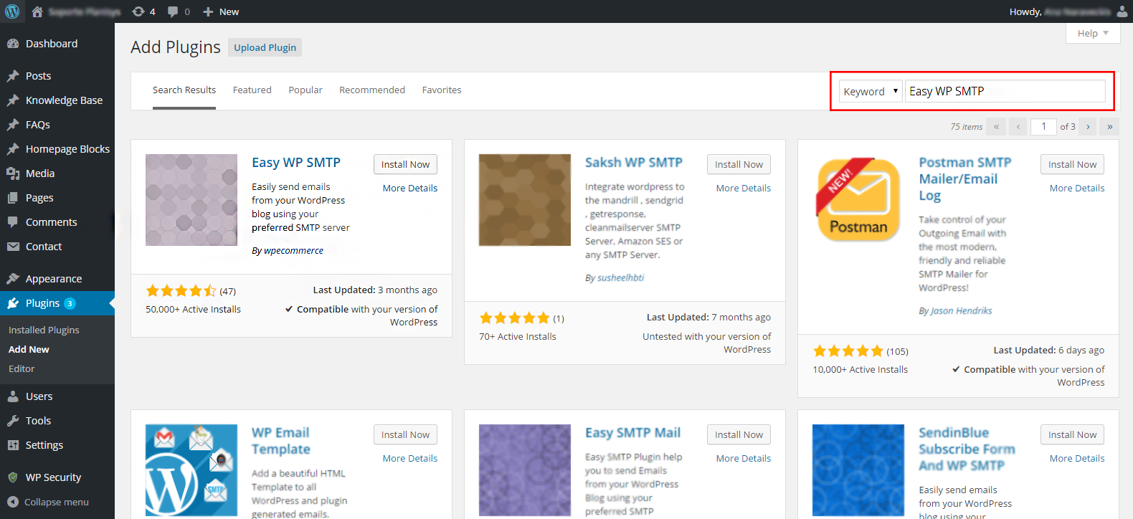The height and width of the screenshot is (519, 1133).
Task: Switch to the Featured tab
Action: tap(252, 90)
